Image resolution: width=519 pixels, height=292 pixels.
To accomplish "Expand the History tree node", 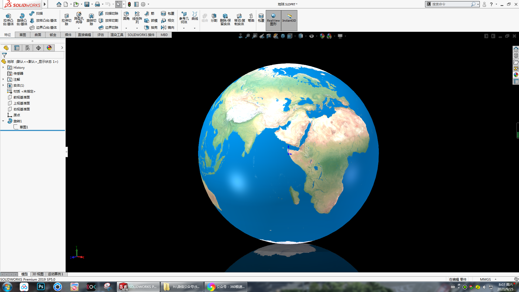I will pos(3,67).
